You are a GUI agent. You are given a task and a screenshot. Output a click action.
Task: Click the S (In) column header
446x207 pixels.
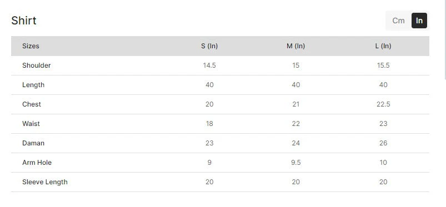[x=209, y=46]
